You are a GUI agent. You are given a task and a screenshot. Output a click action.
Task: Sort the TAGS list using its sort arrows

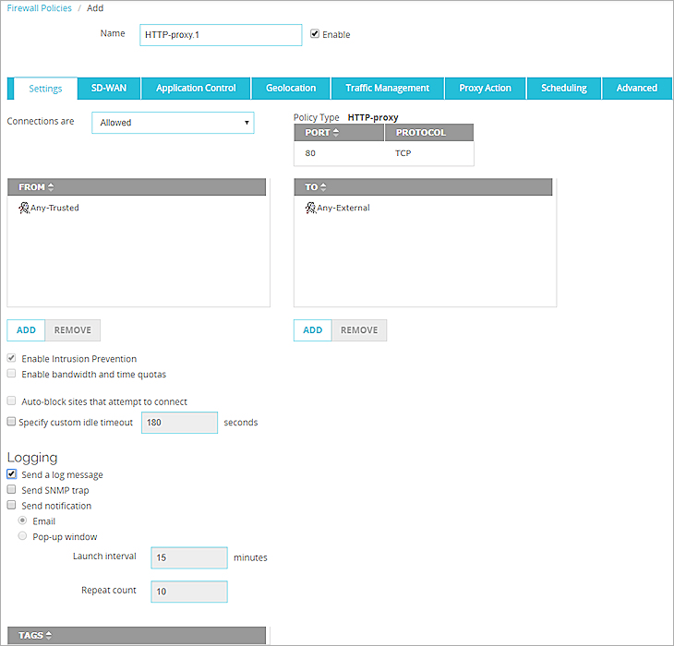(49, 636)
